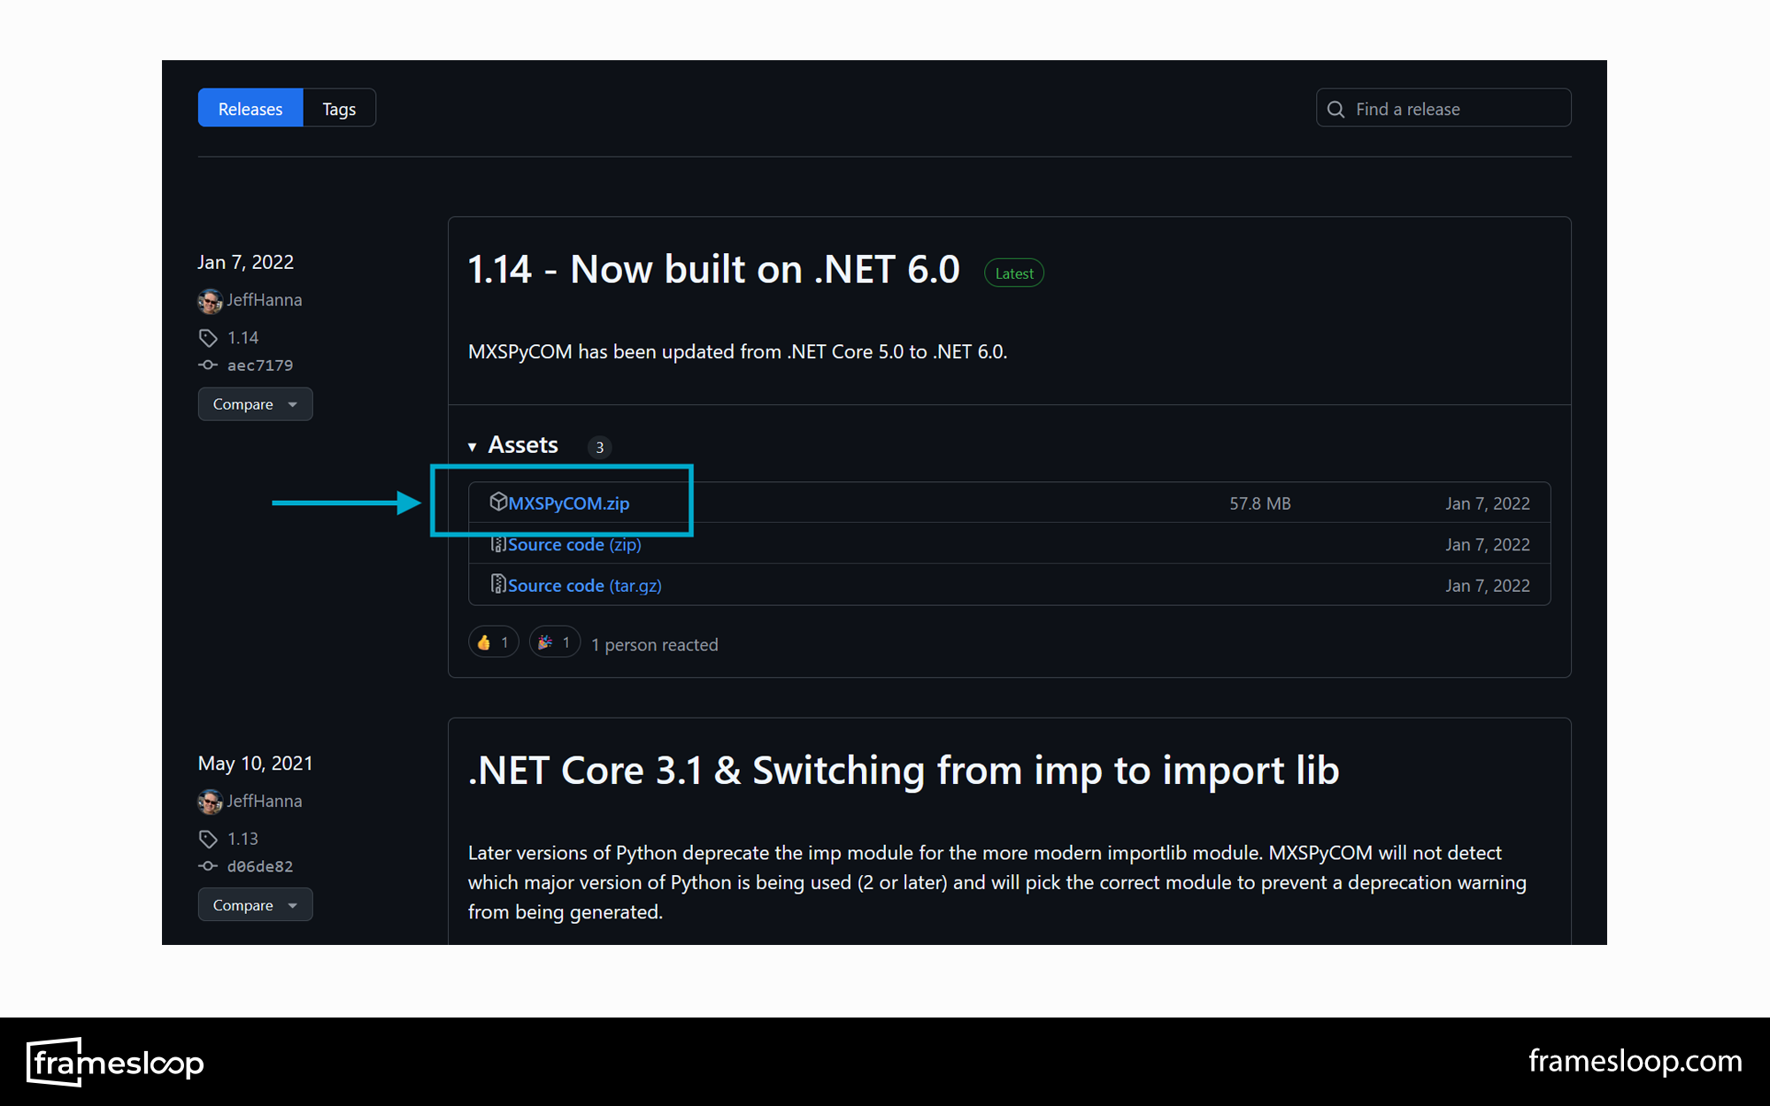Screen dimensions: 1770x1106
Task: Open Compare dropdown for release 1.14
Action: pos(255,404)
